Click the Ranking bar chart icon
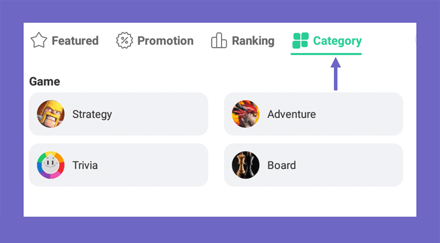440x243 pixels. (x=219, y=40)
